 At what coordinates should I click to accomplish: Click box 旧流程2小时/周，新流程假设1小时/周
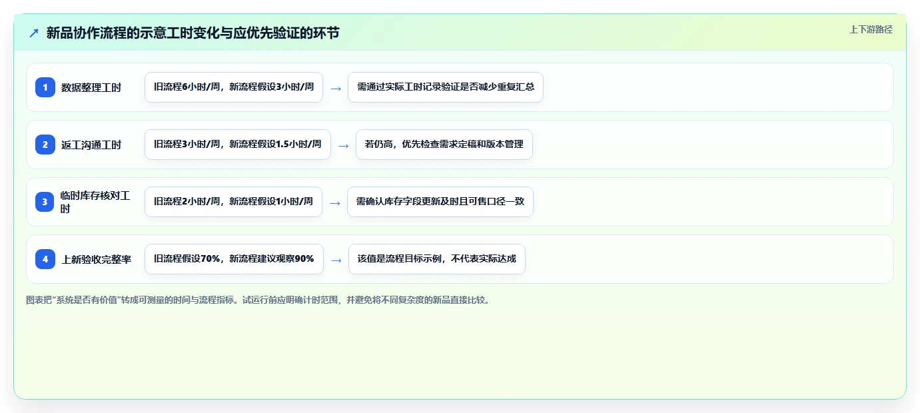click(233, 202)
